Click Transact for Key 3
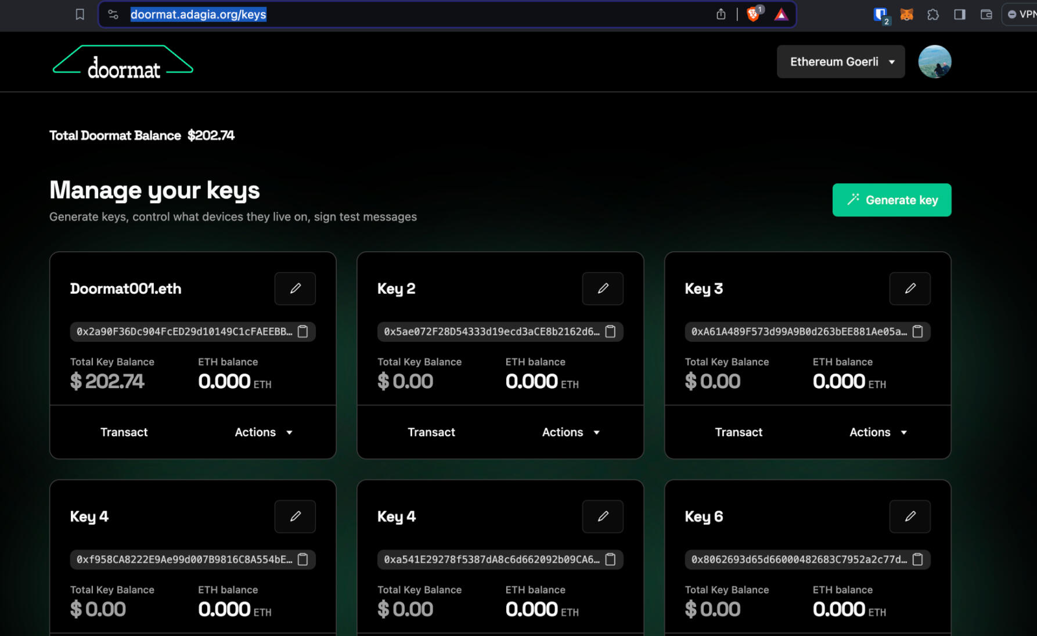The width and height of the screenshot is (1037, 636). click(x=738, y=432)
